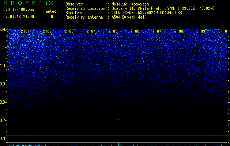Click the 2107 time marker
The width and height of the screenshot is (230, 146).
tap(157, 31)
